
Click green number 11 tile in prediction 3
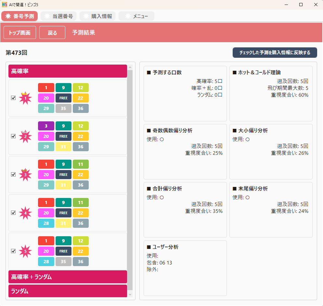pyautogui.click(x=81, y=164)
